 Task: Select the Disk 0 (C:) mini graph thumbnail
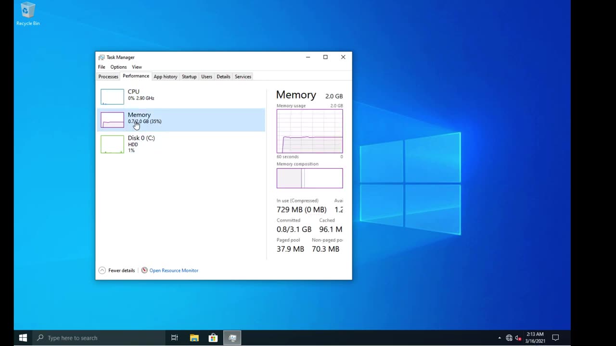(112, 144)
